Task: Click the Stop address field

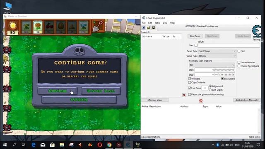Action: click(215, 74)
